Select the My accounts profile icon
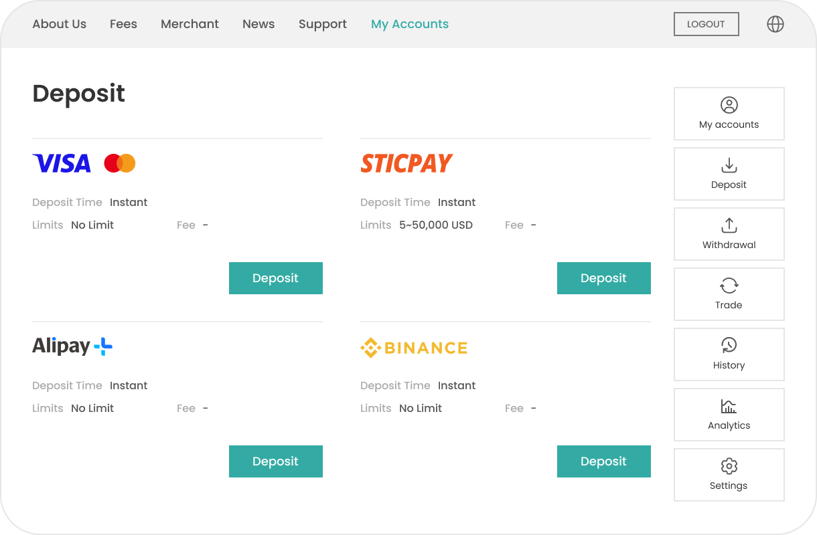The height and width of the screenshot is (535, 817). [x=729, y=105]
